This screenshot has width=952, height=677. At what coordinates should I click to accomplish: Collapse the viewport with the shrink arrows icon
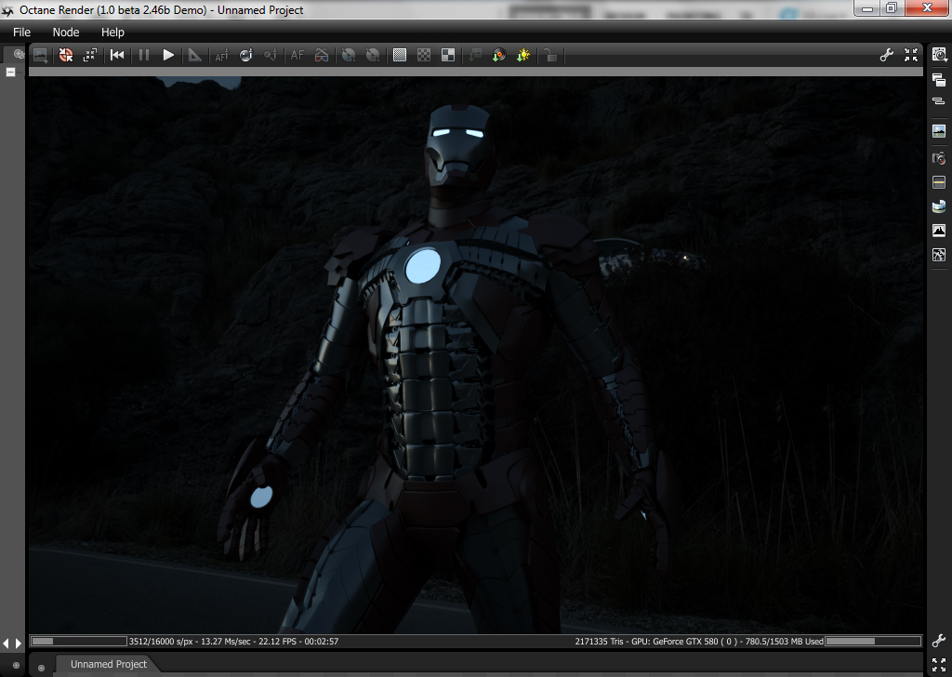point(911,55)
